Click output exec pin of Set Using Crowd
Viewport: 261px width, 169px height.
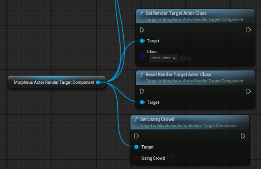pos(243,136)
